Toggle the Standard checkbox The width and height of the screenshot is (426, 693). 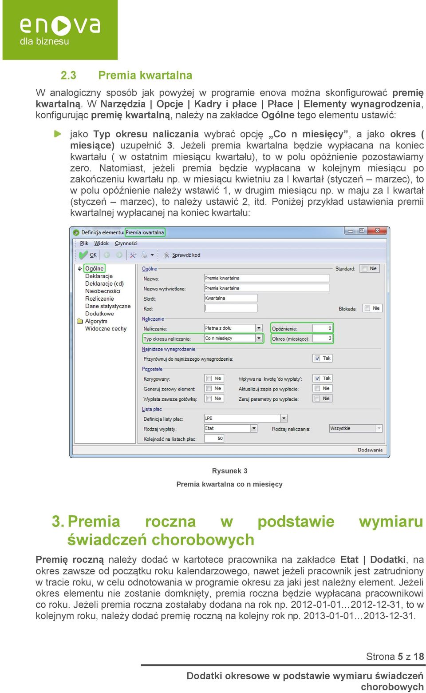tap(364, 269)
